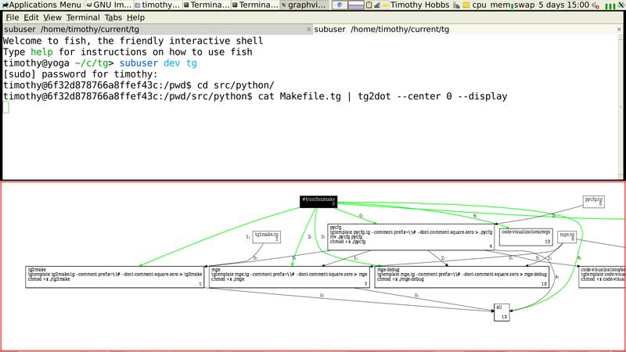Click terminal vertical scrollbar
This screenshot has height=352, width=626.
point(621,107)
